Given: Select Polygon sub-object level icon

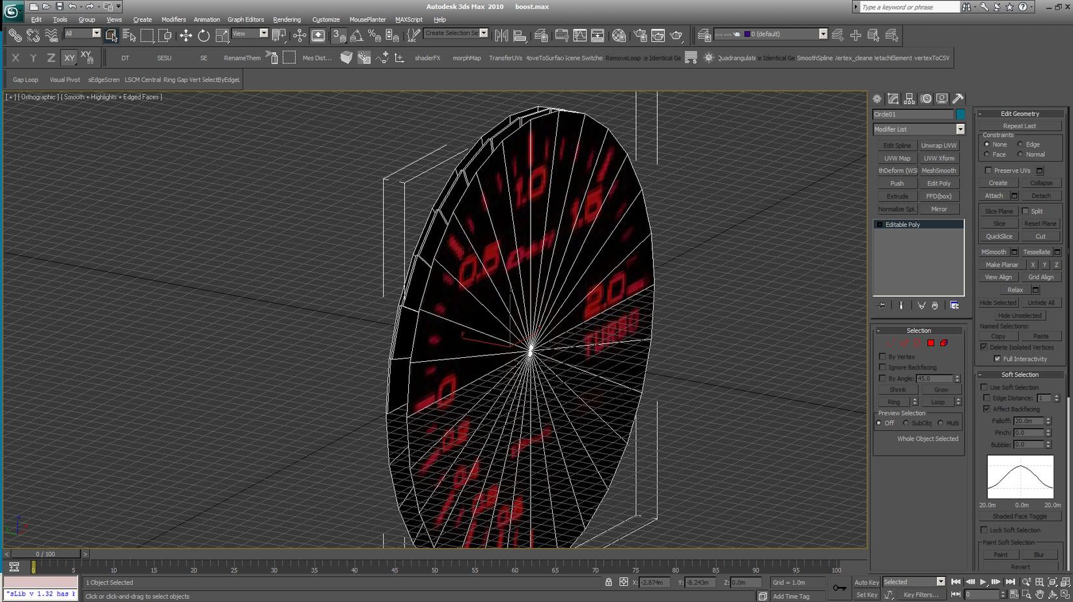Looking at the screenshot, I should tap(931, 343).
